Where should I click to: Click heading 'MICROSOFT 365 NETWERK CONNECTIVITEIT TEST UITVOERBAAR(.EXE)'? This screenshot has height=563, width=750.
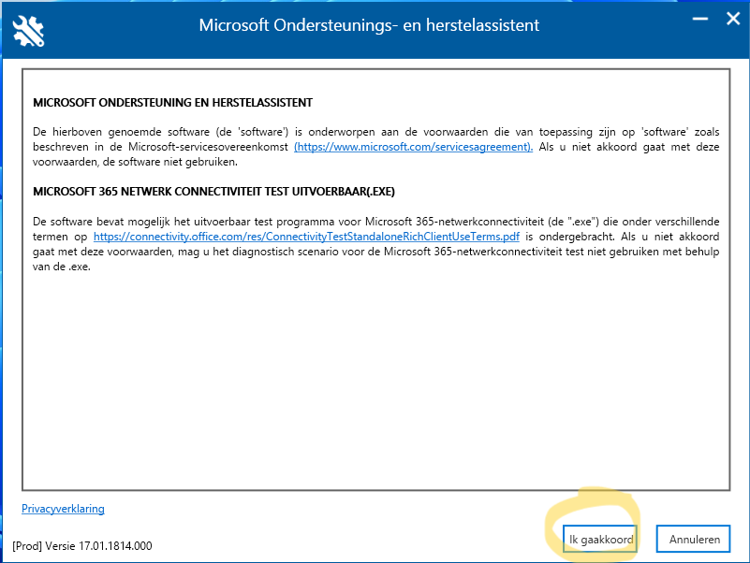click(x=213, y=192)
